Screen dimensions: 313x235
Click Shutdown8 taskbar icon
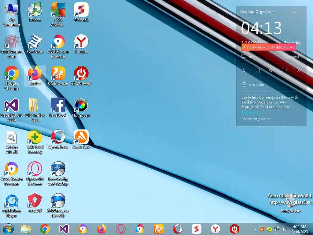point(234,229)
